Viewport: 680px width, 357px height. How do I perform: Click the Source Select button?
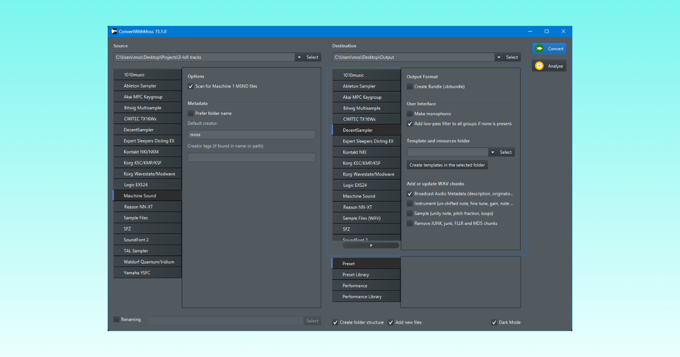(x=312, y=57)
